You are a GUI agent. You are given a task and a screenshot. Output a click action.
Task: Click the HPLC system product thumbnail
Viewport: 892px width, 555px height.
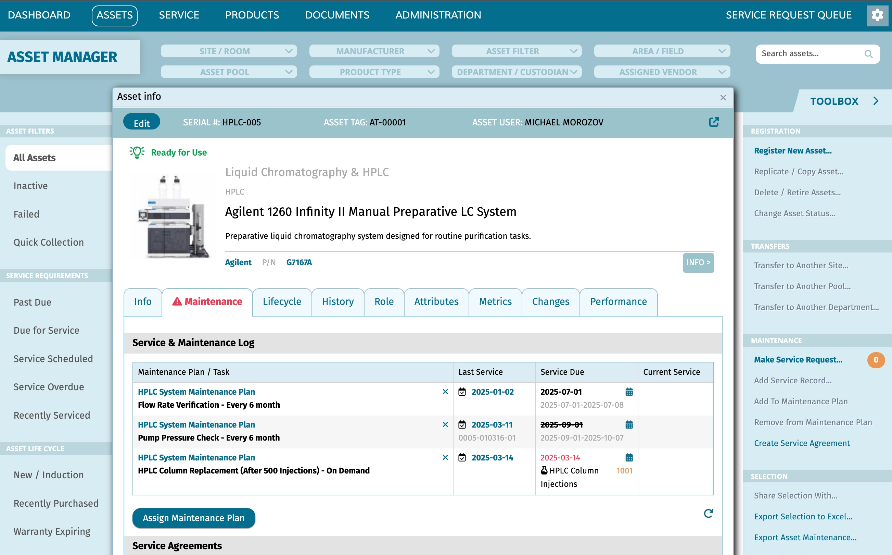(174, 217)
